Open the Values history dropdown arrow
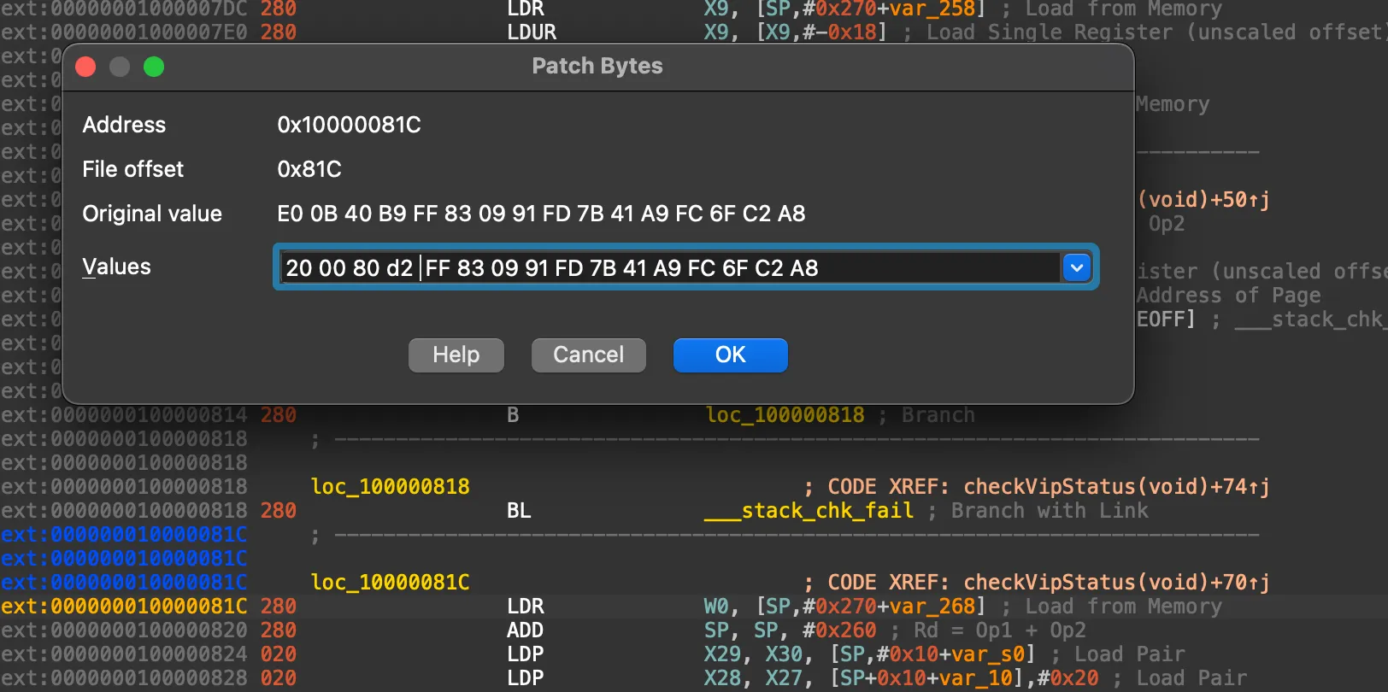The height and width of the screenshot is (692, 1388). [1076, 267]
